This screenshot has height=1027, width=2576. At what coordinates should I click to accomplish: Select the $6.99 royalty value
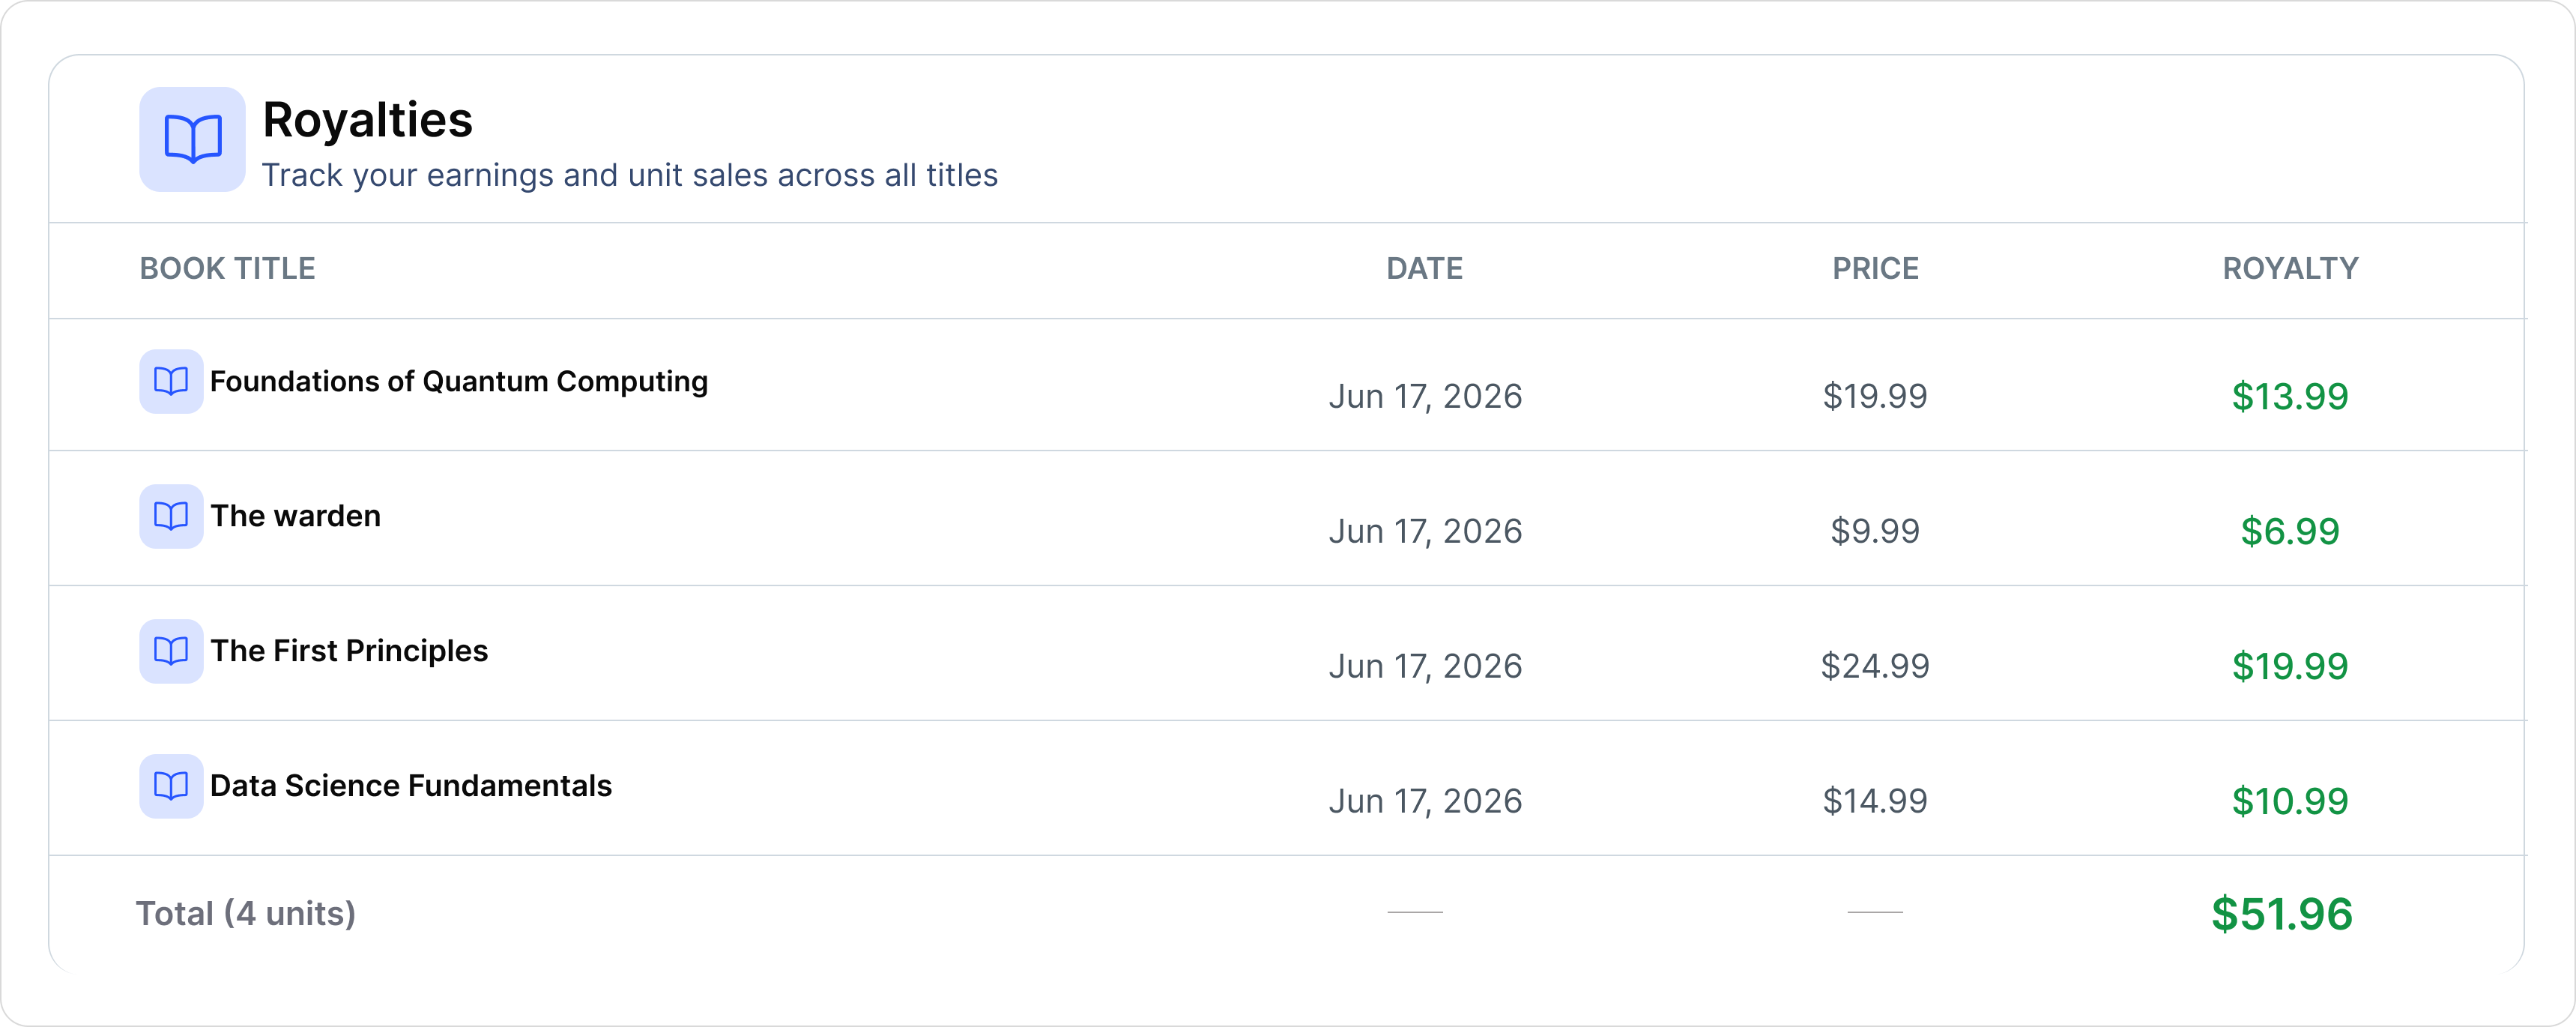pyautogui.click(x=2290, y=532)
